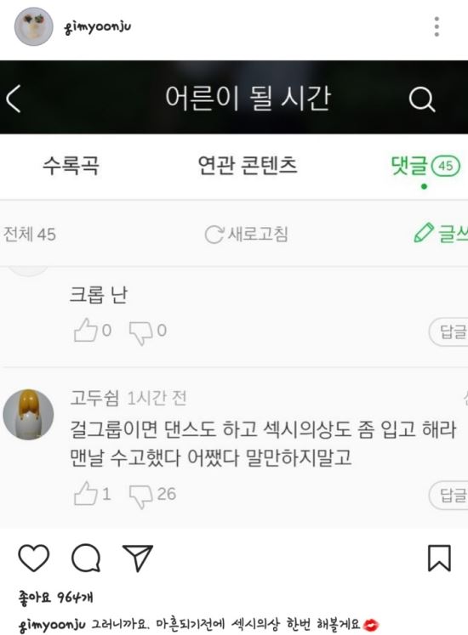Like the Instagram post with the heart icon

coord(34,558)
